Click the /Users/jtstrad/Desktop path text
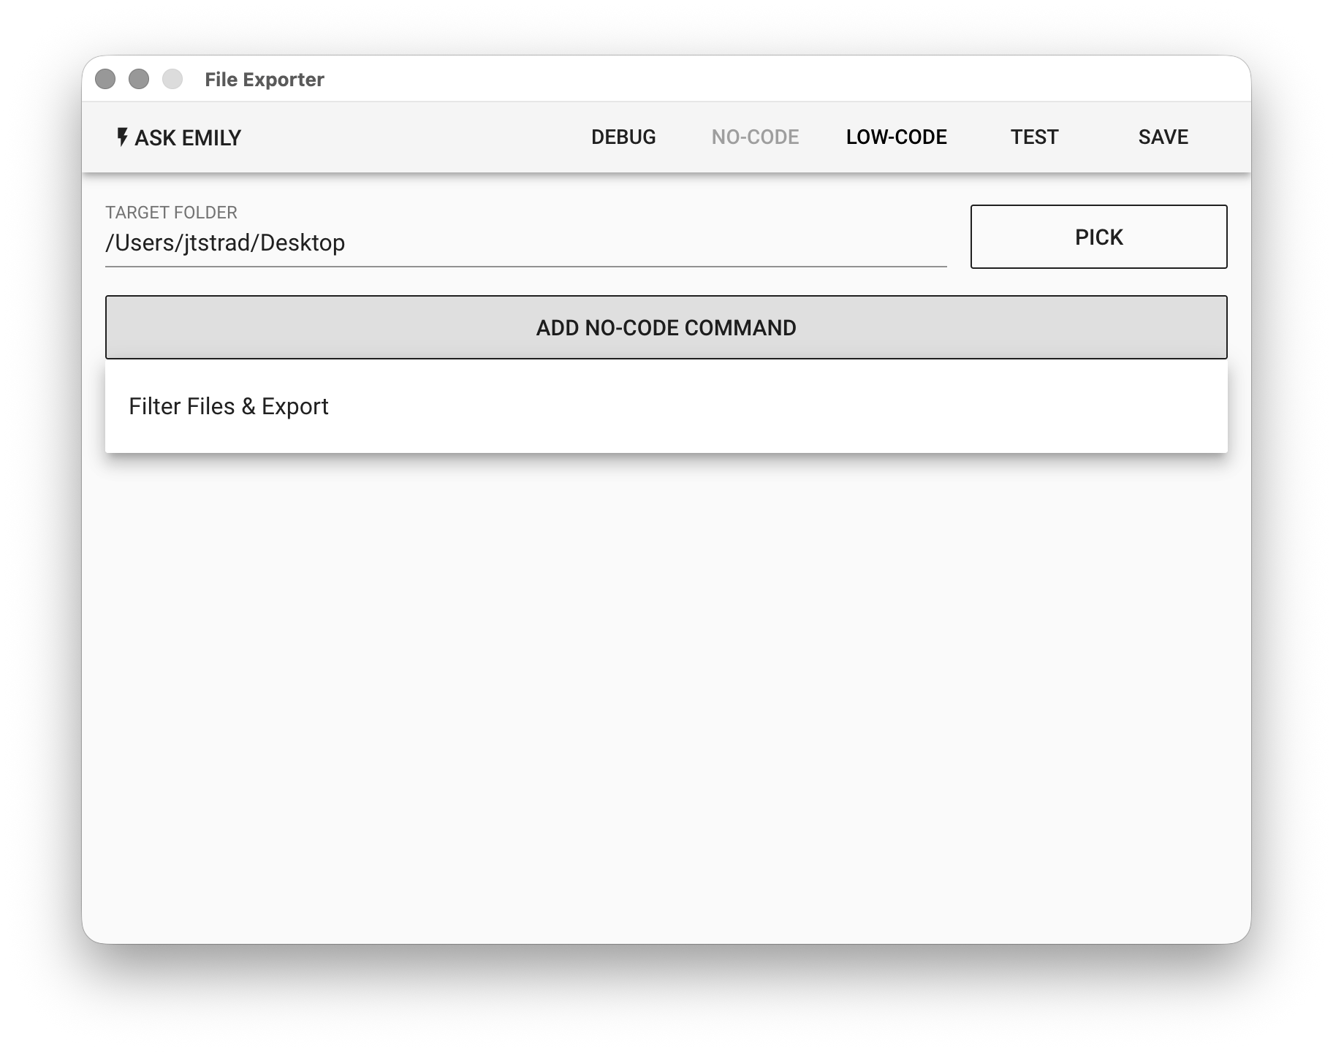Viewport: 1333px width, 1052px height. [x=225, y=243]
